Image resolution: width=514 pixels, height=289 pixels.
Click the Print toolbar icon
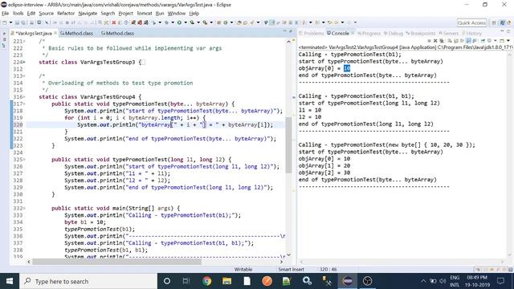[x=31, y=22]
